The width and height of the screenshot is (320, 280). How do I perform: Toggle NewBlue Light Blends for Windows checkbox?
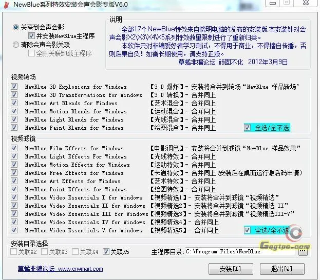pos(14,119)
